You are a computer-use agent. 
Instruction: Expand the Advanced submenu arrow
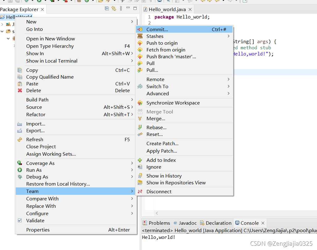click(x=228, y=94)
